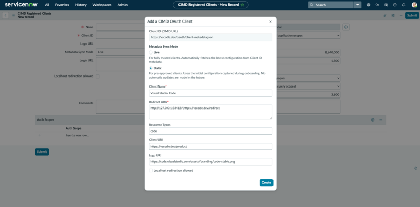
Task: Open the more options ellipsis icon
Action: [401, 15]
